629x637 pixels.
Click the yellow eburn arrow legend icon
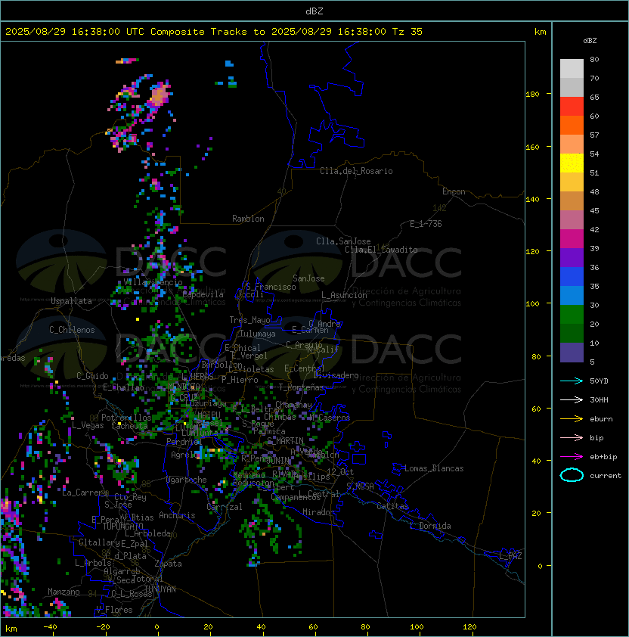pyautogui.click(x=572, y=419)
